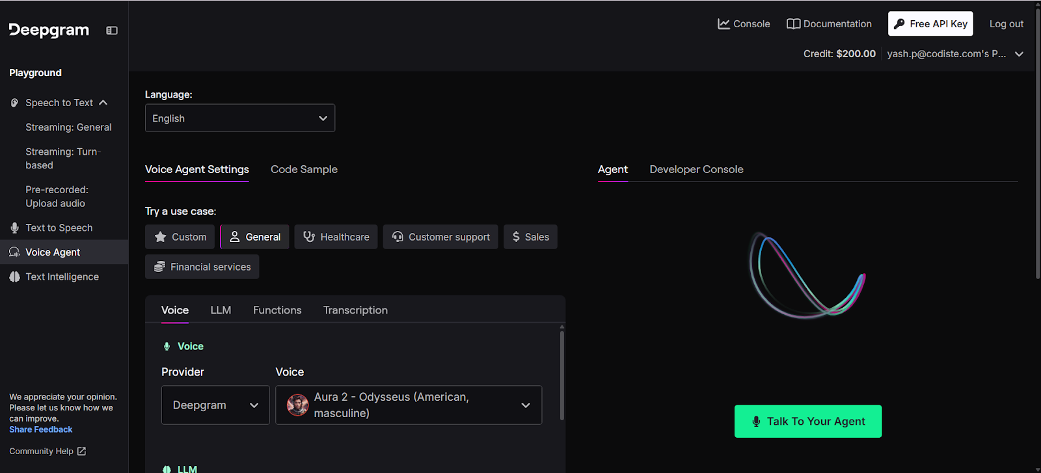Open Text to Speech microphone item
Screen dimensions: 1041x473
[x=59, y=228]
